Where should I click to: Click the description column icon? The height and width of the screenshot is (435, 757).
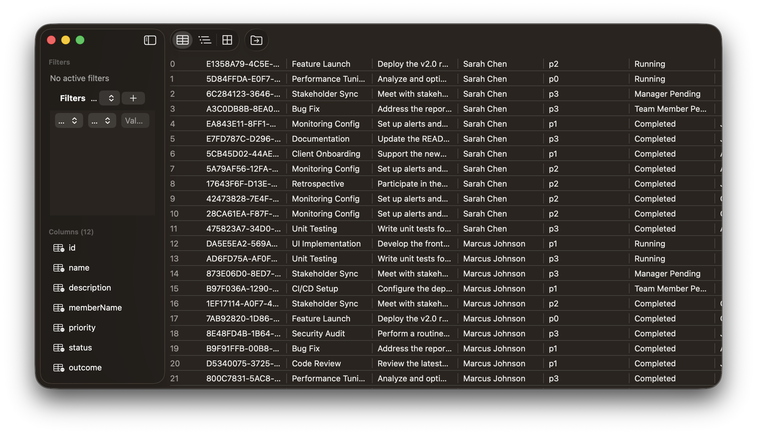coord(59,288)
